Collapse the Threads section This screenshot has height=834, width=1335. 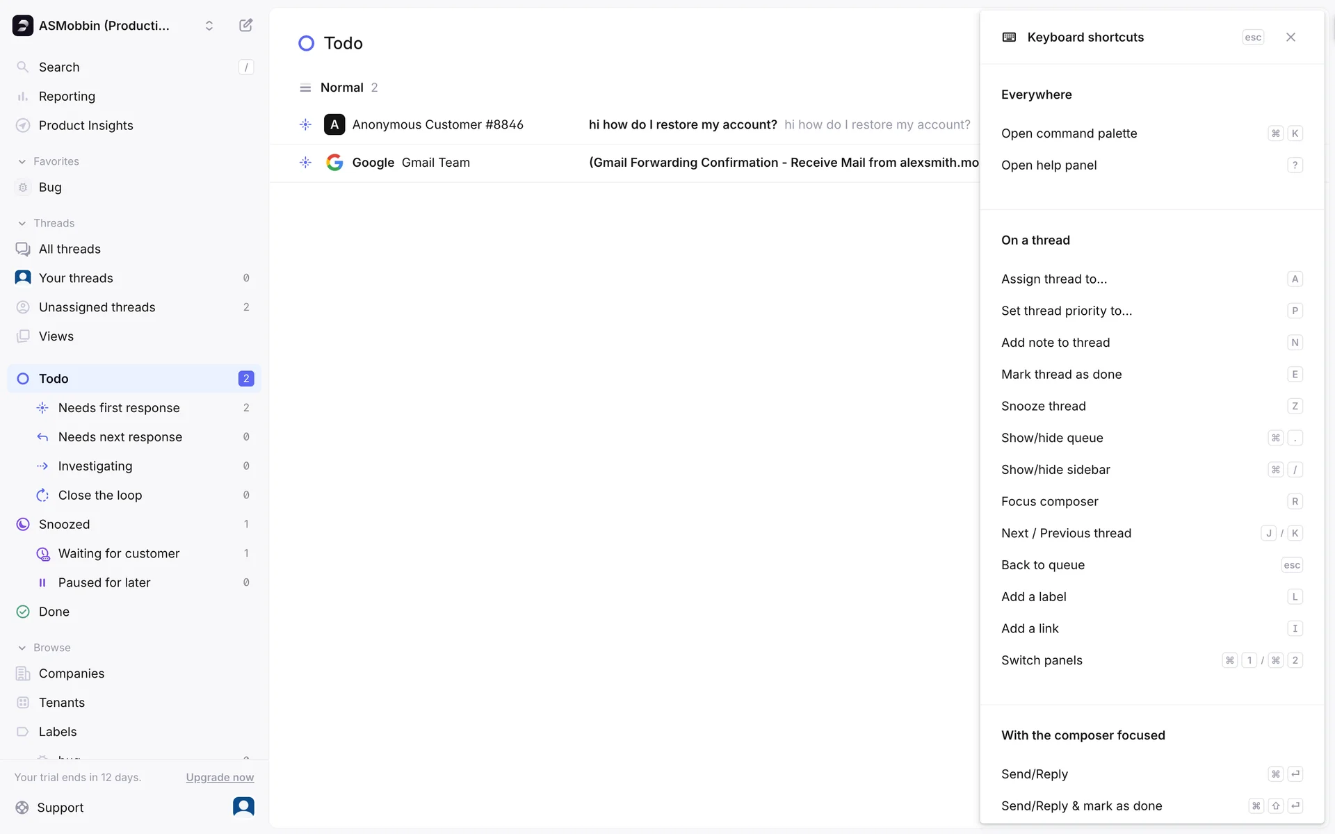22,224
